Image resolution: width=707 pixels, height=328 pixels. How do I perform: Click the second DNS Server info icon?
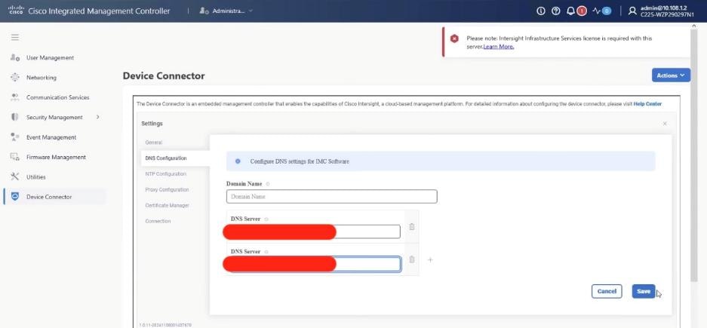pos(266,252)
